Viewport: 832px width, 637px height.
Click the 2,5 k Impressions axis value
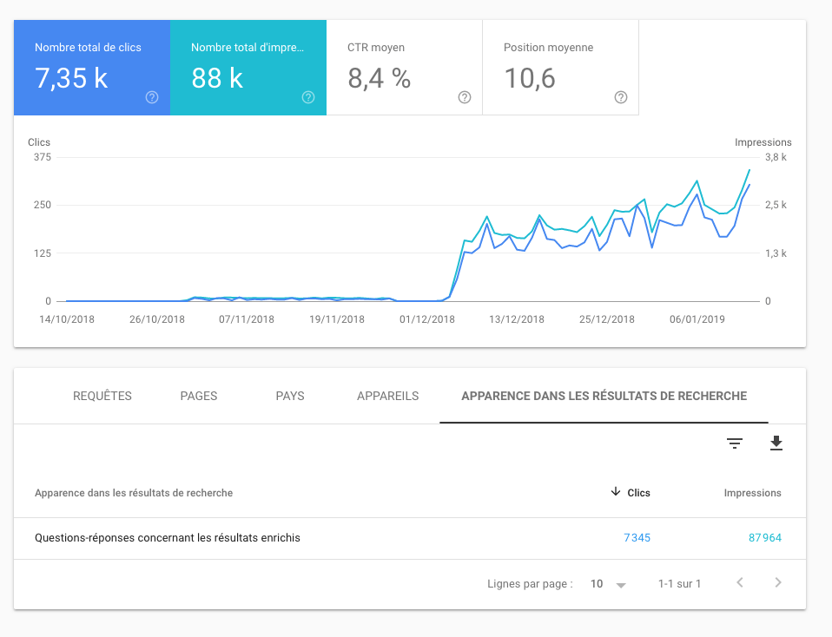(x=776, y=205)
